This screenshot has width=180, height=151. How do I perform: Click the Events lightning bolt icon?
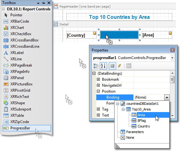click(x=119, y=66)
